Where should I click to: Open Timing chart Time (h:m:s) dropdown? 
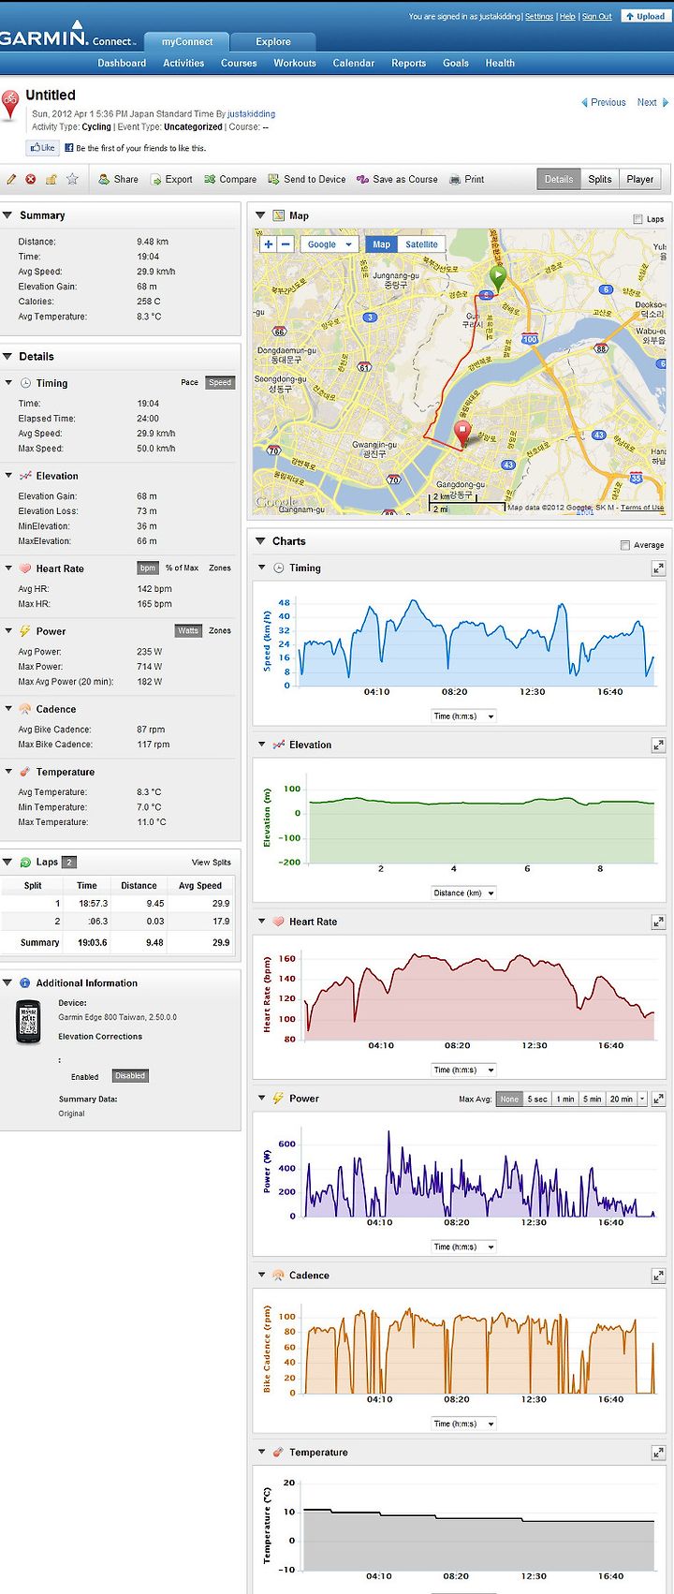pyautogui.click(x=463, y=716)
